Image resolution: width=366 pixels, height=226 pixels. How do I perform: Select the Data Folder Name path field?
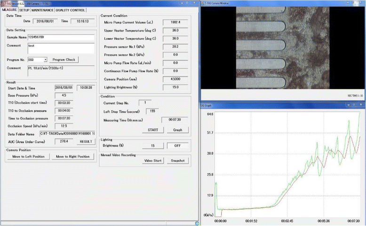tap(74, 133)
